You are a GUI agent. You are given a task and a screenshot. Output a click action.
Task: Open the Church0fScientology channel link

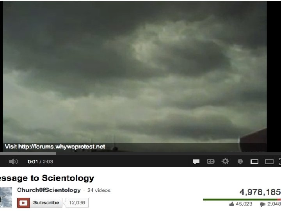[x=49, y=190]
